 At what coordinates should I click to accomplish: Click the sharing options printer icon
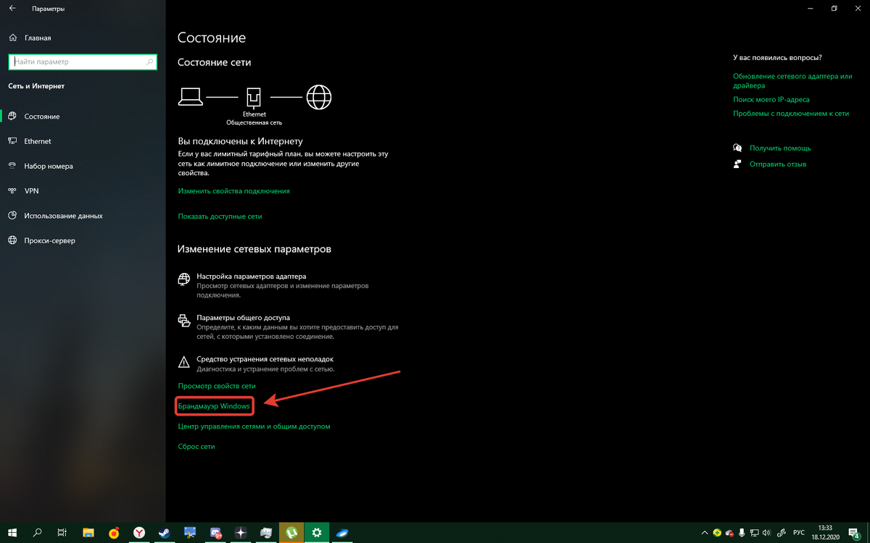tap(184, 319)
